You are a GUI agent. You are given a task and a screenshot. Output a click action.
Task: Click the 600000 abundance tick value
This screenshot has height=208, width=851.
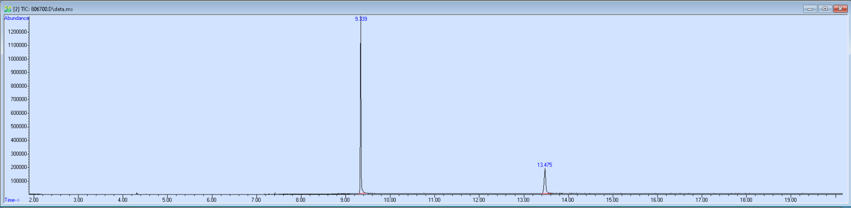point(19,113)
